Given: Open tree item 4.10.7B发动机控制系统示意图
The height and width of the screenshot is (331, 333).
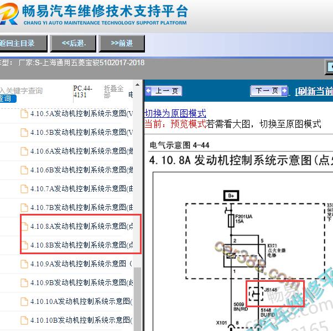Looking at the screenshot, I should (81, 208).
